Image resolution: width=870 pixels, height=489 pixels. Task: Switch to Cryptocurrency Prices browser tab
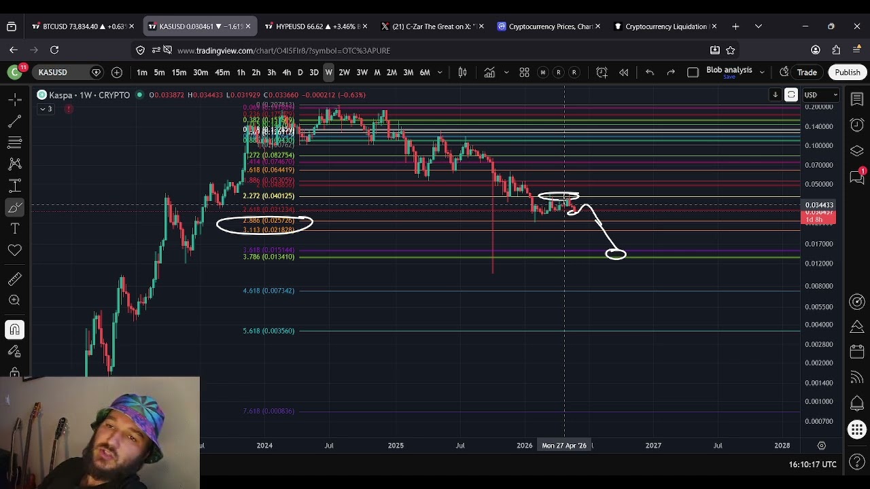[x=548, y=26]
